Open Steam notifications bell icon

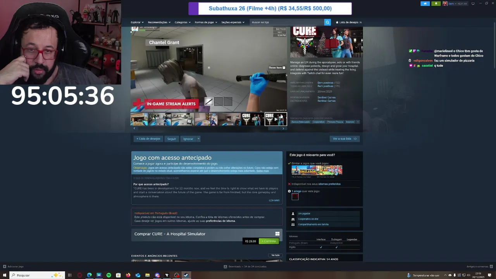[x=436, y=3]
